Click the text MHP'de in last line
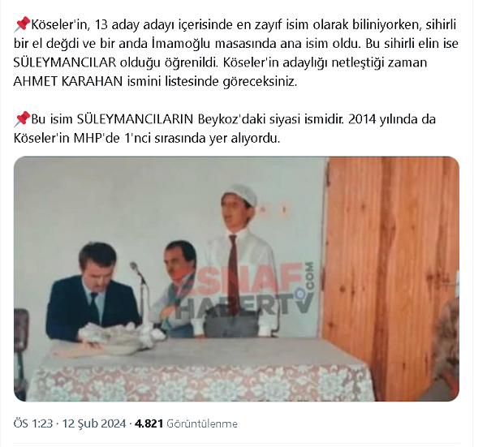This screenshot has height=447, width=487. (x=97, y=138)
